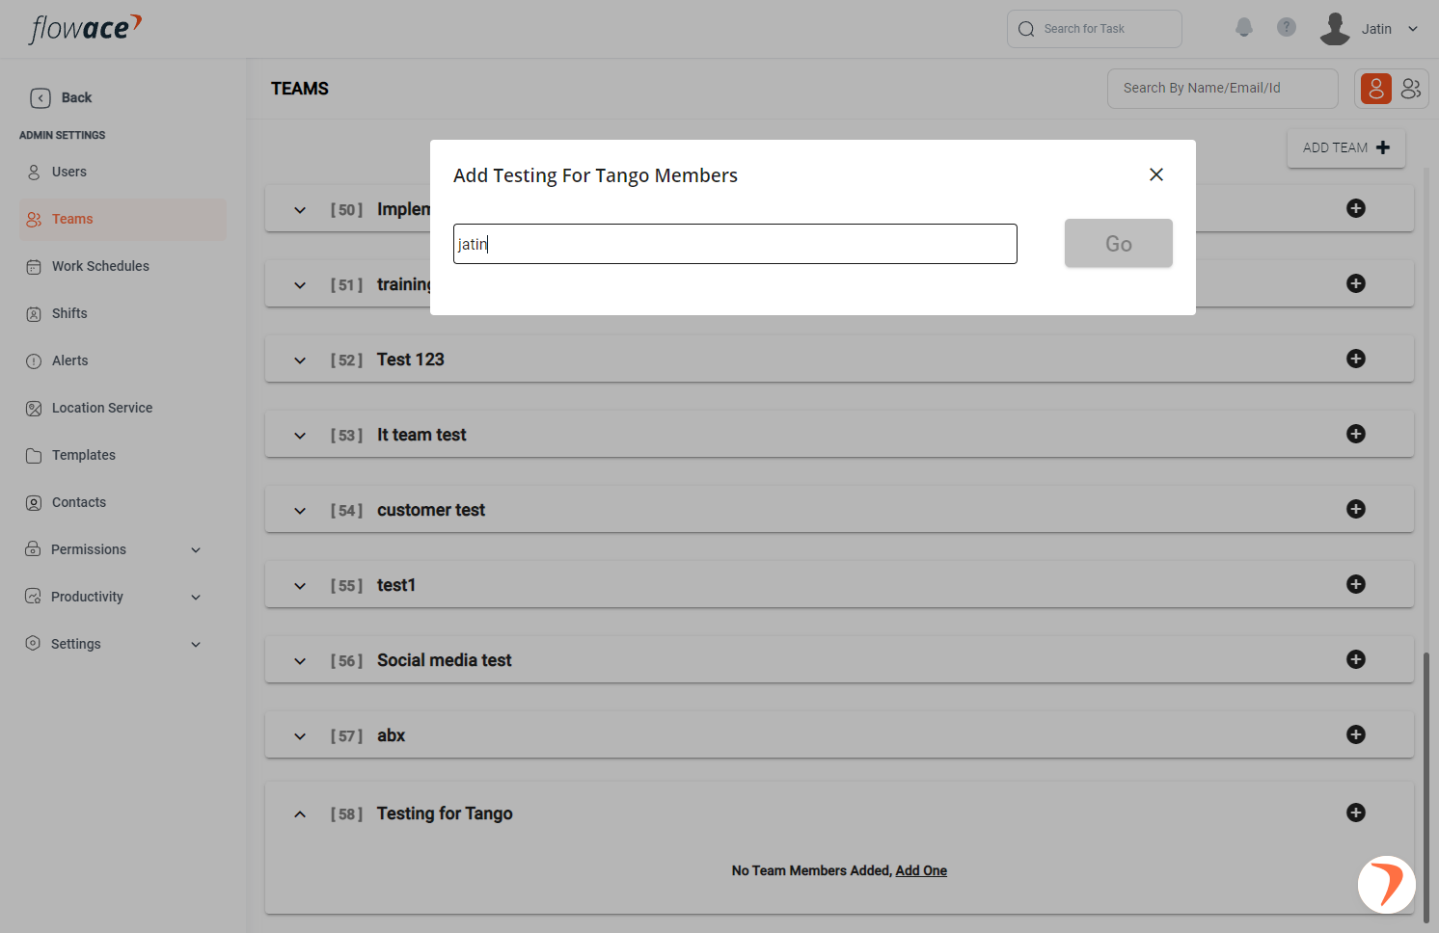
Task: Click the Add One link
Action: (921, 870)
